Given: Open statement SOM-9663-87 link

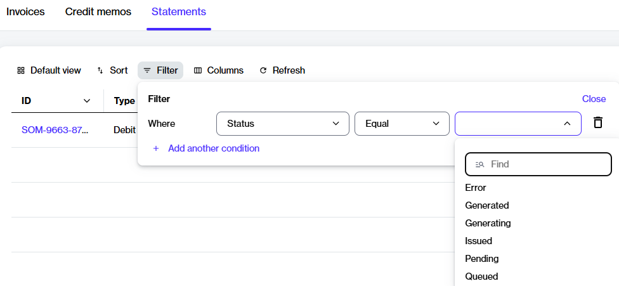Looking at the screenshot, I should tap(55, 130).
